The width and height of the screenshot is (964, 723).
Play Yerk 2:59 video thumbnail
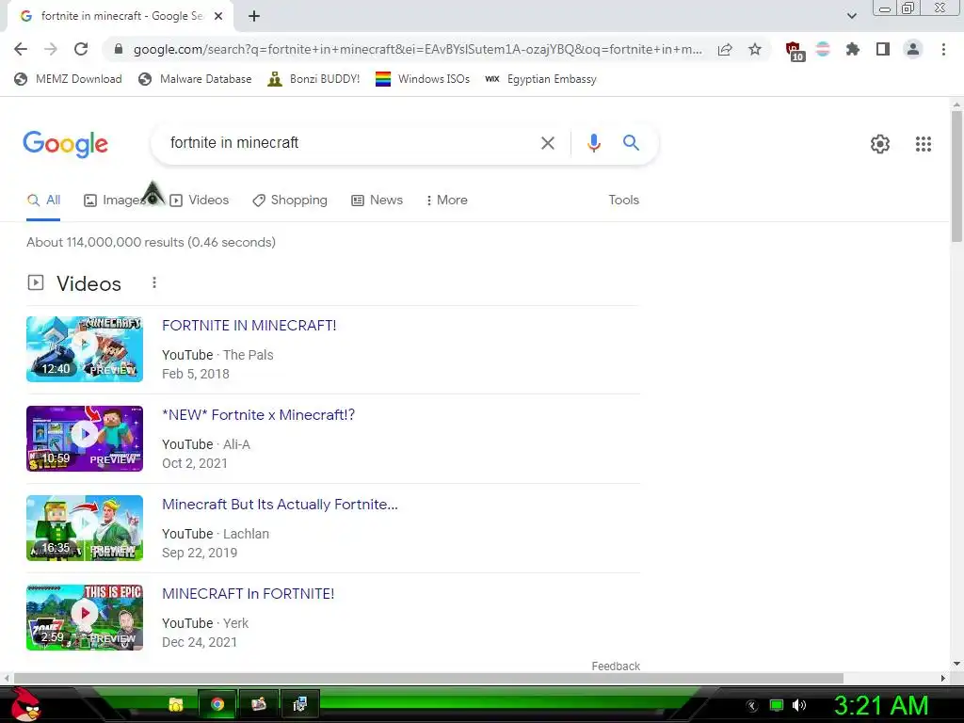[85, 618]
